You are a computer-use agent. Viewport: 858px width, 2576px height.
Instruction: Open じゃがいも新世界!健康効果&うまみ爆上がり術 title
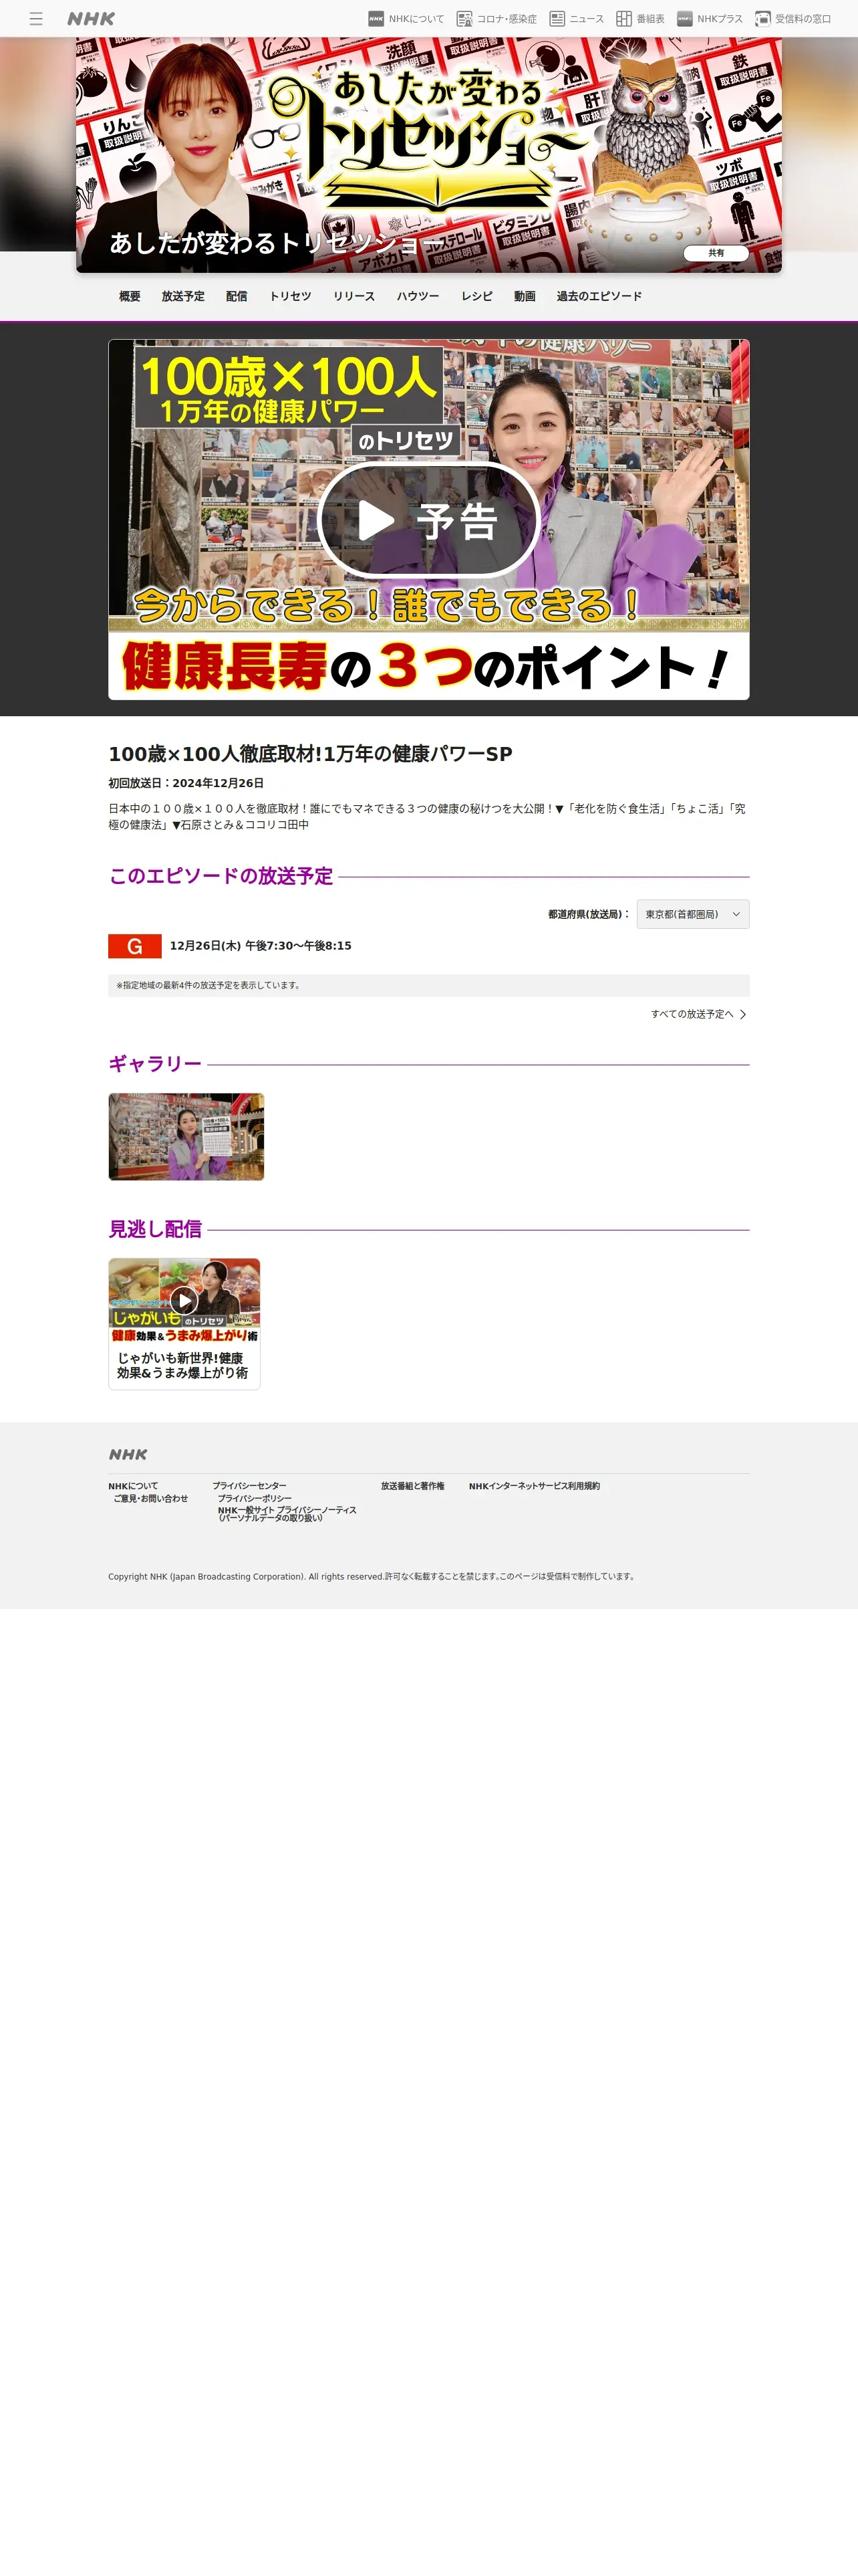click(184, 1365)
